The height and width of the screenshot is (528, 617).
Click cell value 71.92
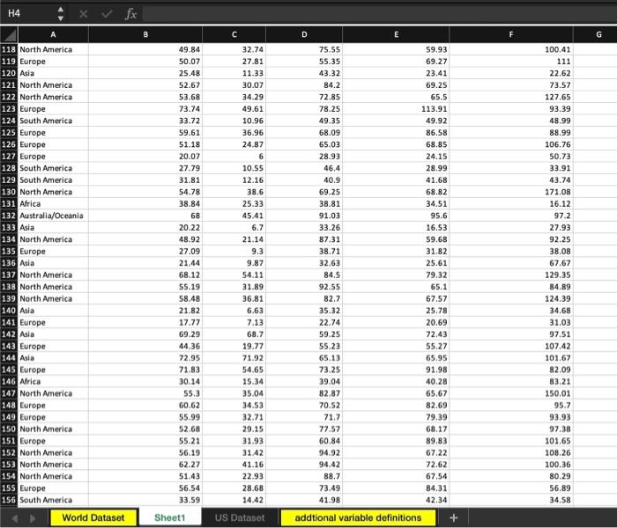(x=234, y=358)
